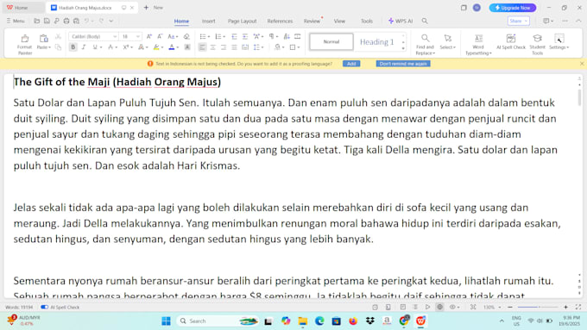The height and width of the screenshot is (330, 587).
Task: Click the Undo arrow
Action: click(86, 21)
